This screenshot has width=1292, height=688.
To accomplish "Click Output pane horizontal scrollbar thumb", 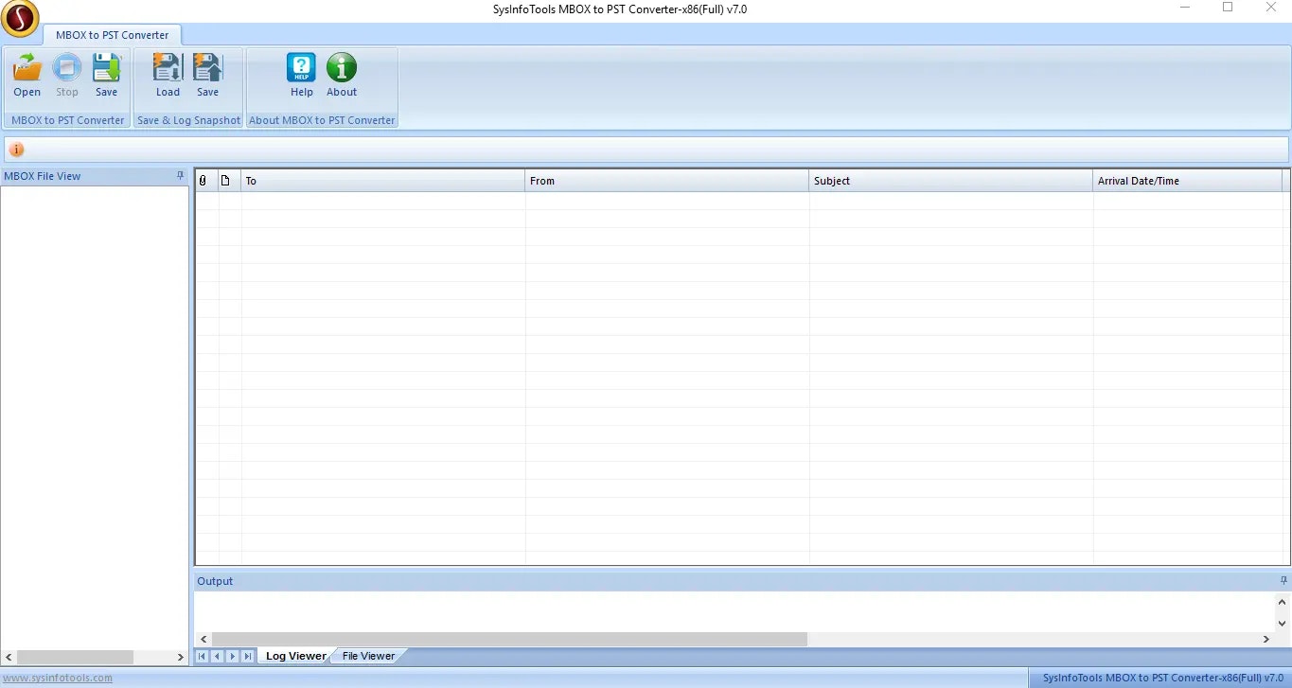I will click(509, 640).
